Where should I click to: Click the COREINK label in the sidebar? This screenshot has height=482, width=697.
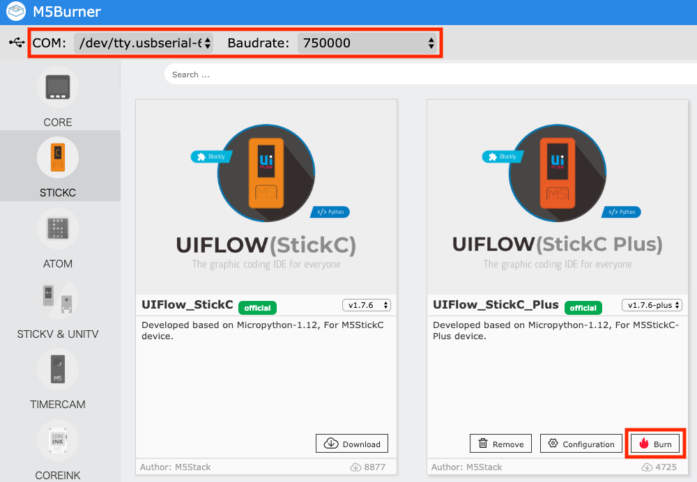[58, 475]
